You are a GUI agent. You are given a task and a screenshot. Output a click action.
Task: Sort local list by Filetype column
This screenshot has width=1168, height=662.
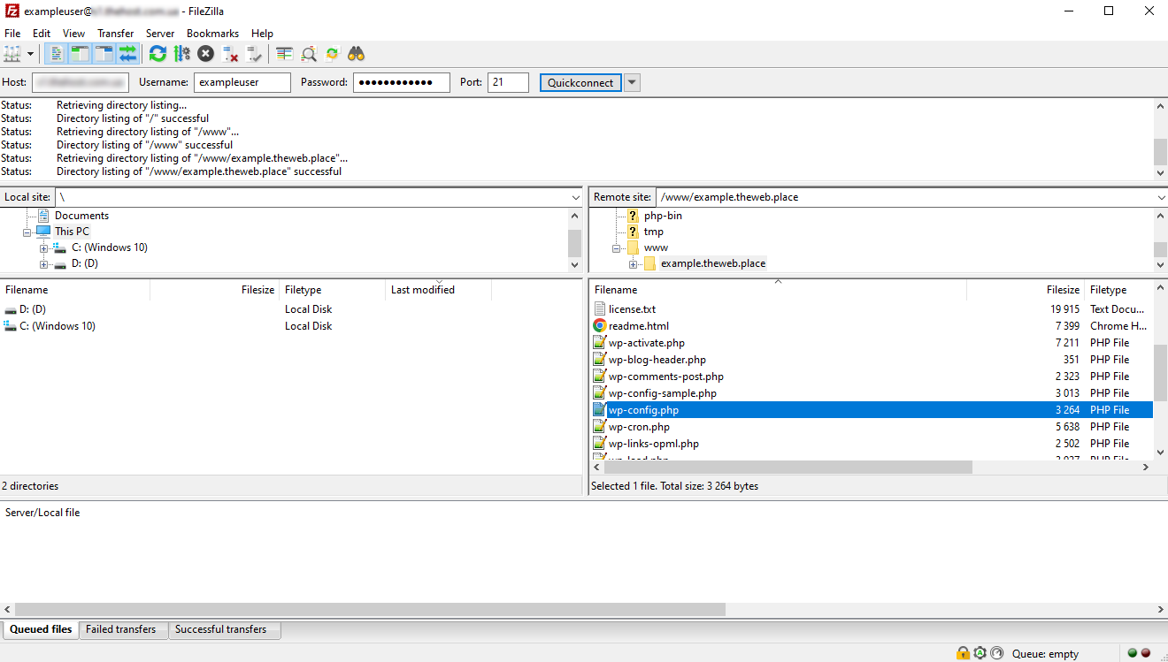tap(333, 290)
